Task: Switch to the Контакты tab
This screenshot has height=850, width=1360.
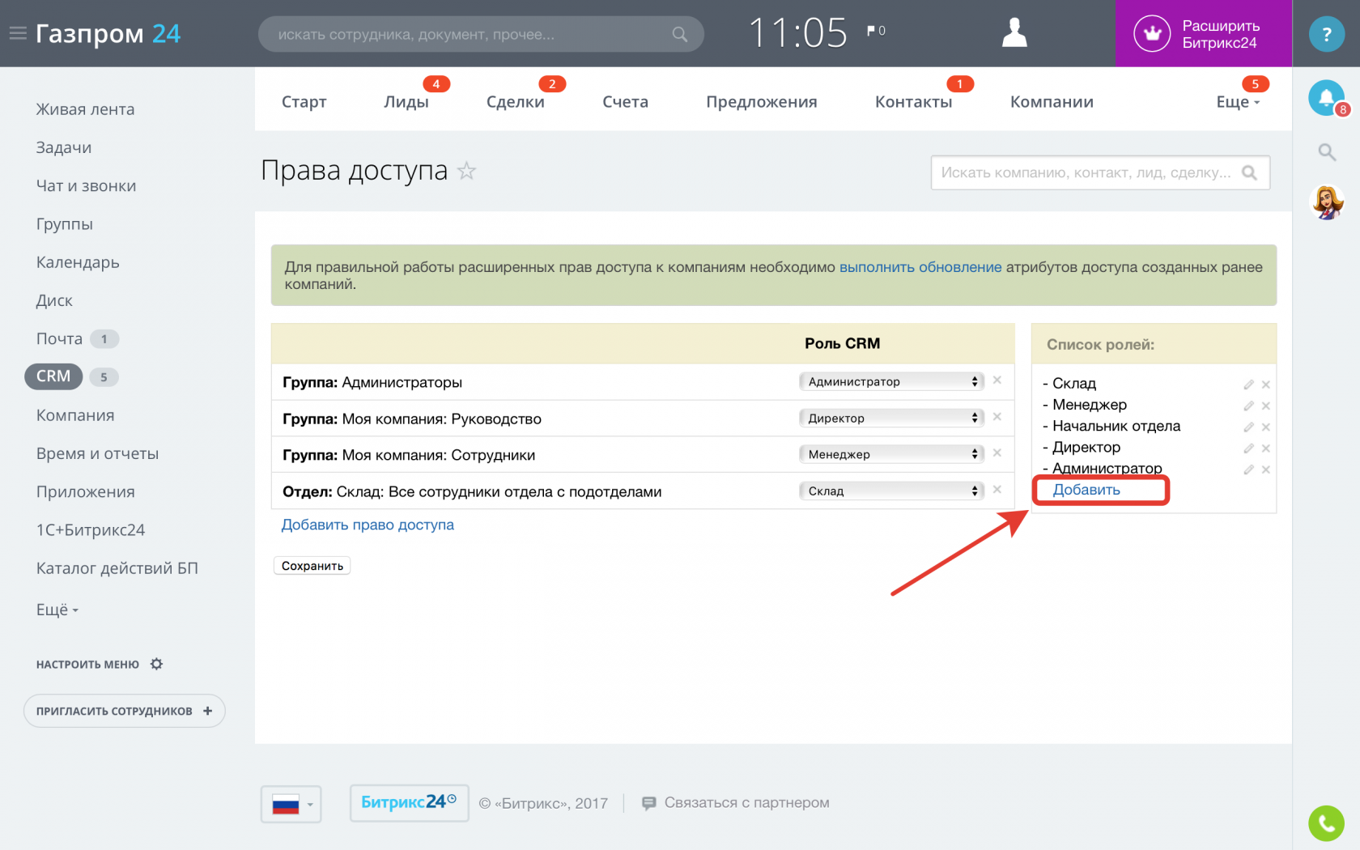Action: click(x=913, y=102)
